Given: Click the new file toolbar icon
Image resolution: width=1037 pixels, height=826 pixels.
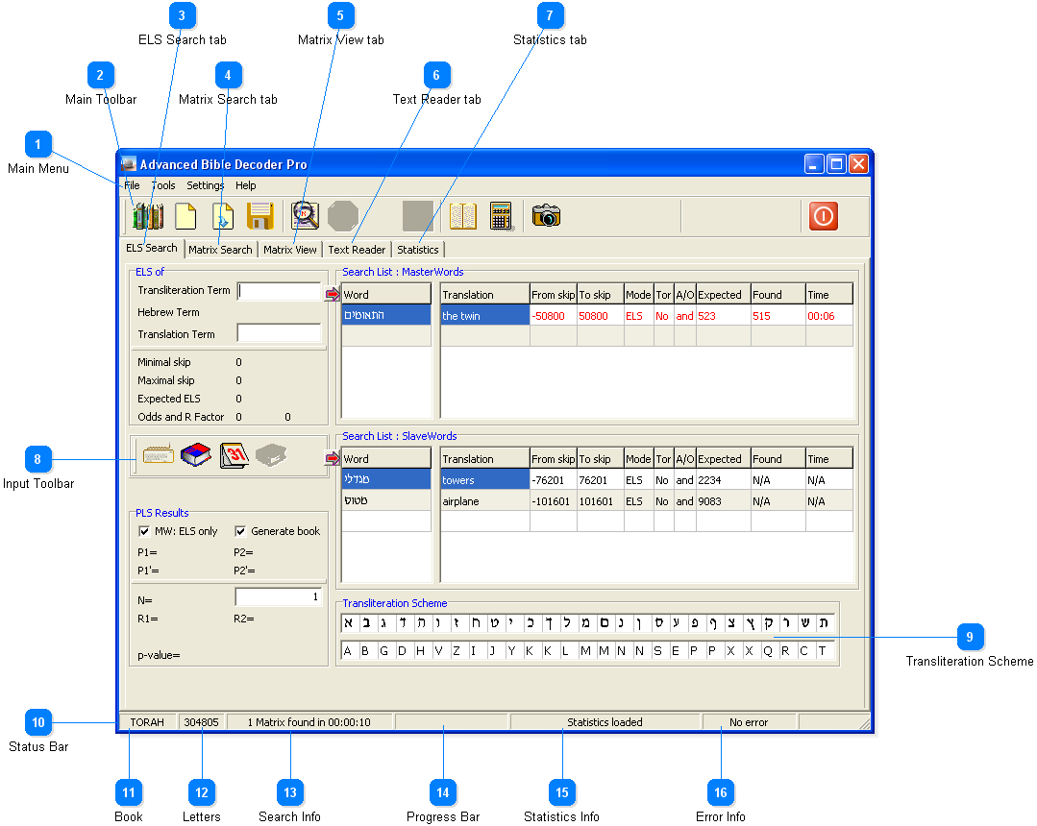Looking at the screenshot, I should [185, 216].
